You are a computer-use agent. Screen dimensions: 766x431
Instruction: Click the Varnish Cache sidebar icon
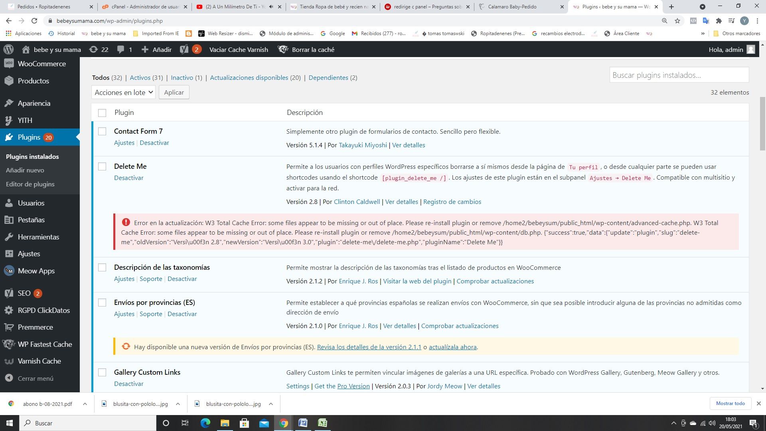[9, 361]
